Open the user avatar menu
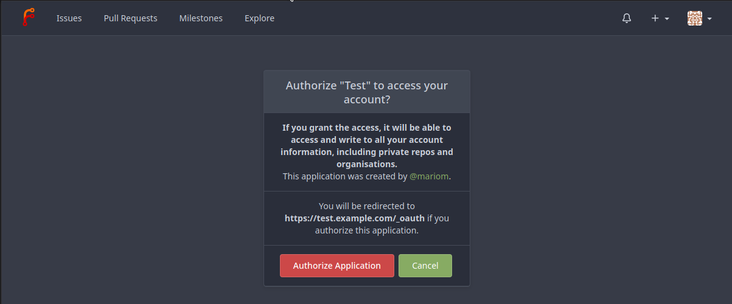This screenshot has height=304, width=732. [694, 18]
